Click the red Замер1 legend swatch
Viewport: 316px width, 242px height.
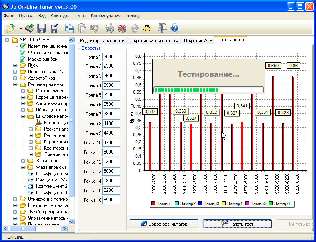(153, 204)
